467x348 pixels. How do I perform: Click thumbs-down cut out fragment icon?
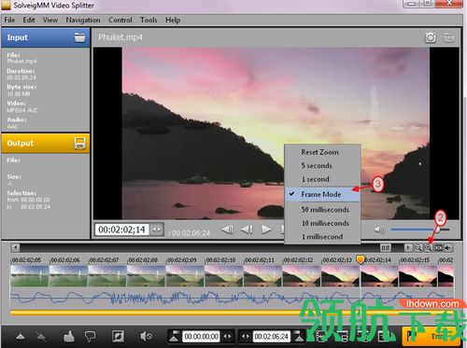click(x=91, y=336)
